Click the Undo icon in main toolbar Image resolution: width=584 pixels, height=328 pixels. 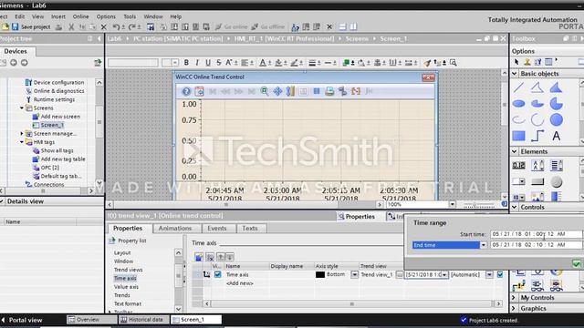(116, 26)
